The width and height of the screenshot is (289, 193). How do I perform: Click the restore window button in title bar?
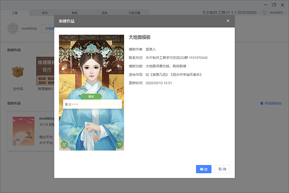(274, 4)
